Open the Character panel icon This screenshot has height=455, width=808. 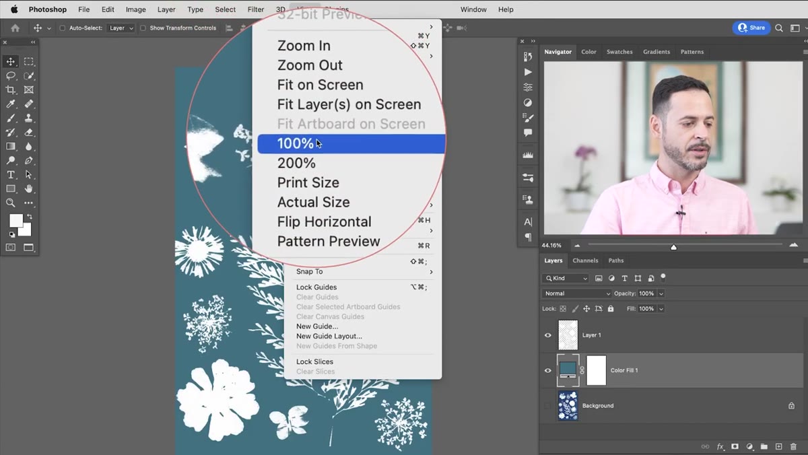coord(528,222)
